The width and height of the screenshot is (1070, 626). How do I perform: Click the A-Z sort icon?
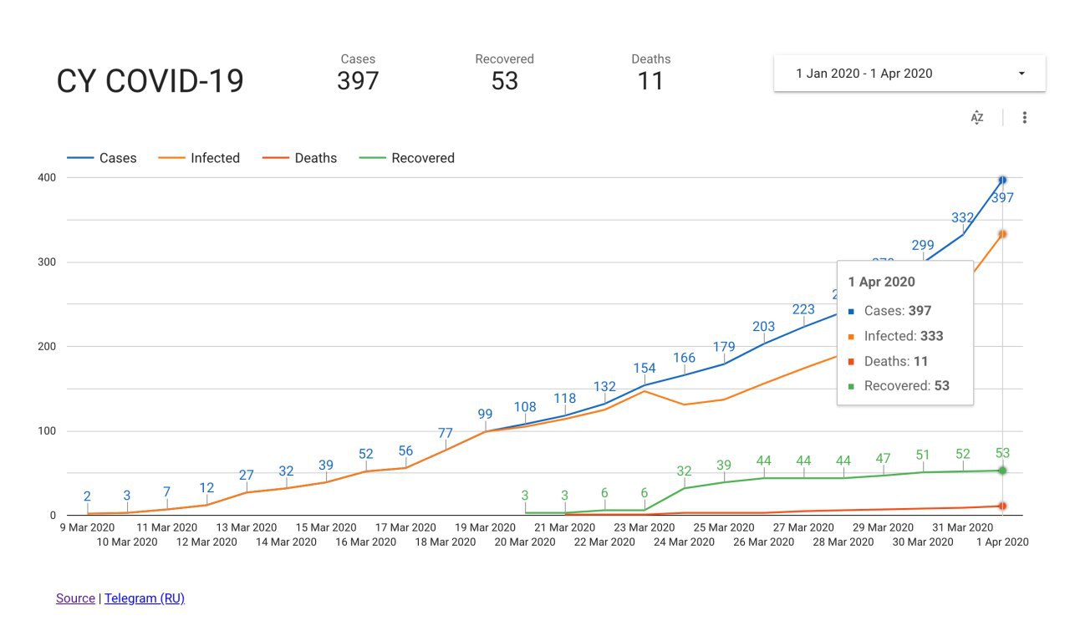click(977, 118)
